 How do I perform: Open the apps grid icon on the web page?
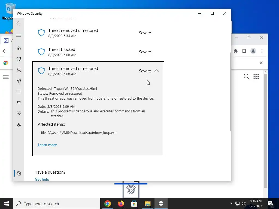[x=256, y=76]
